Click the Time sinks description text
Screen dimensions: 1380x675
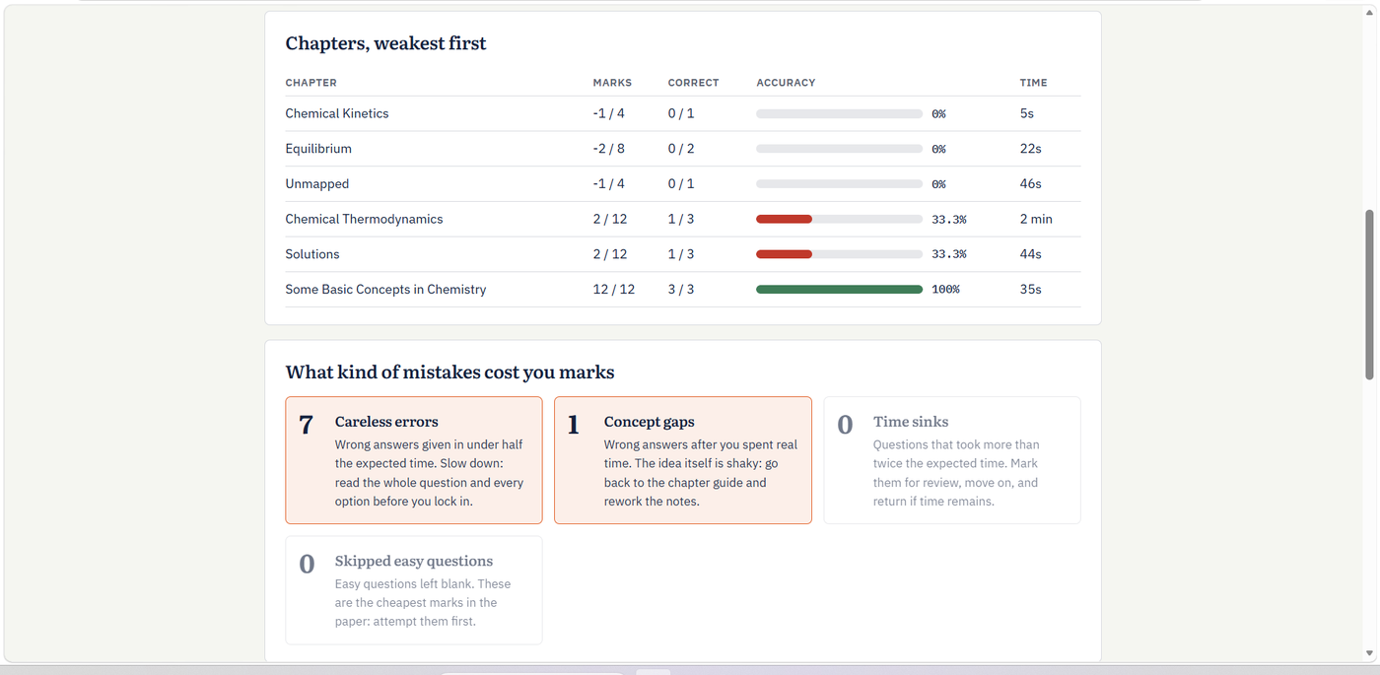(956, 473)
